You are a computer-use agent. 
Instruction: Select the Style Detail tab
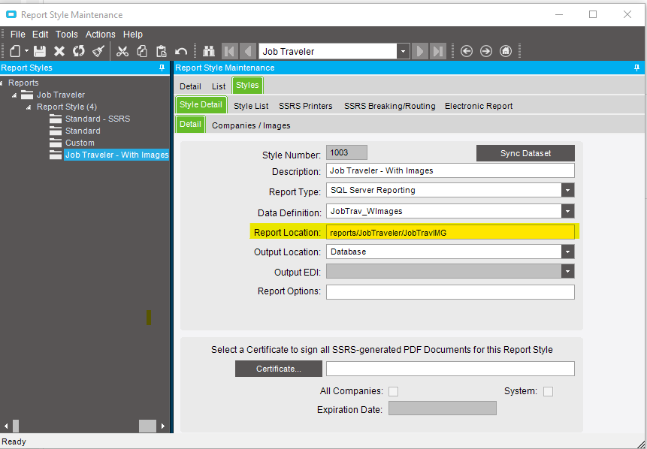click(201, 104)
